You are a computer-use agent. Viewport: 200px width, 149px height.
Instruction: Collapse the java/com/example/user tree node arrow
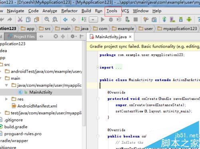[x=6, y=85]
